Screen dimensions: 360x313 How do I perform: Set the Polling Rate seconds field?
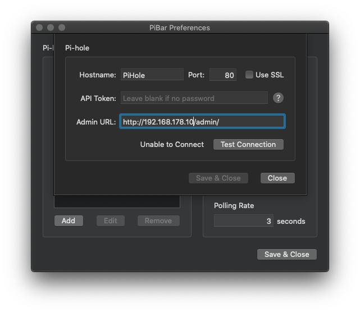[243, 221]
